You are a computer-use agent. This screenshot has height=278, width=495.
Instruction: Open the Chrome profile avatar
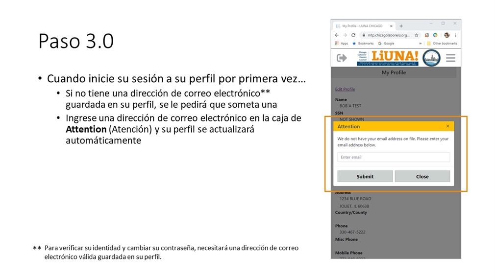(446, 35)
